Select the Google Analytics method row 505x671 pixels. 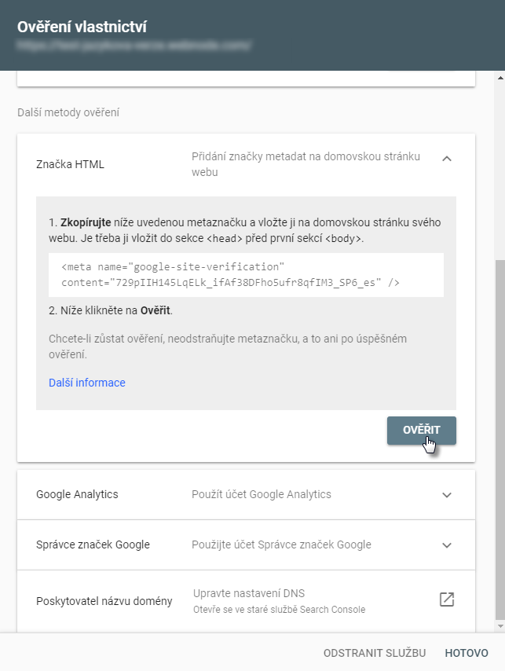point(77,494)
